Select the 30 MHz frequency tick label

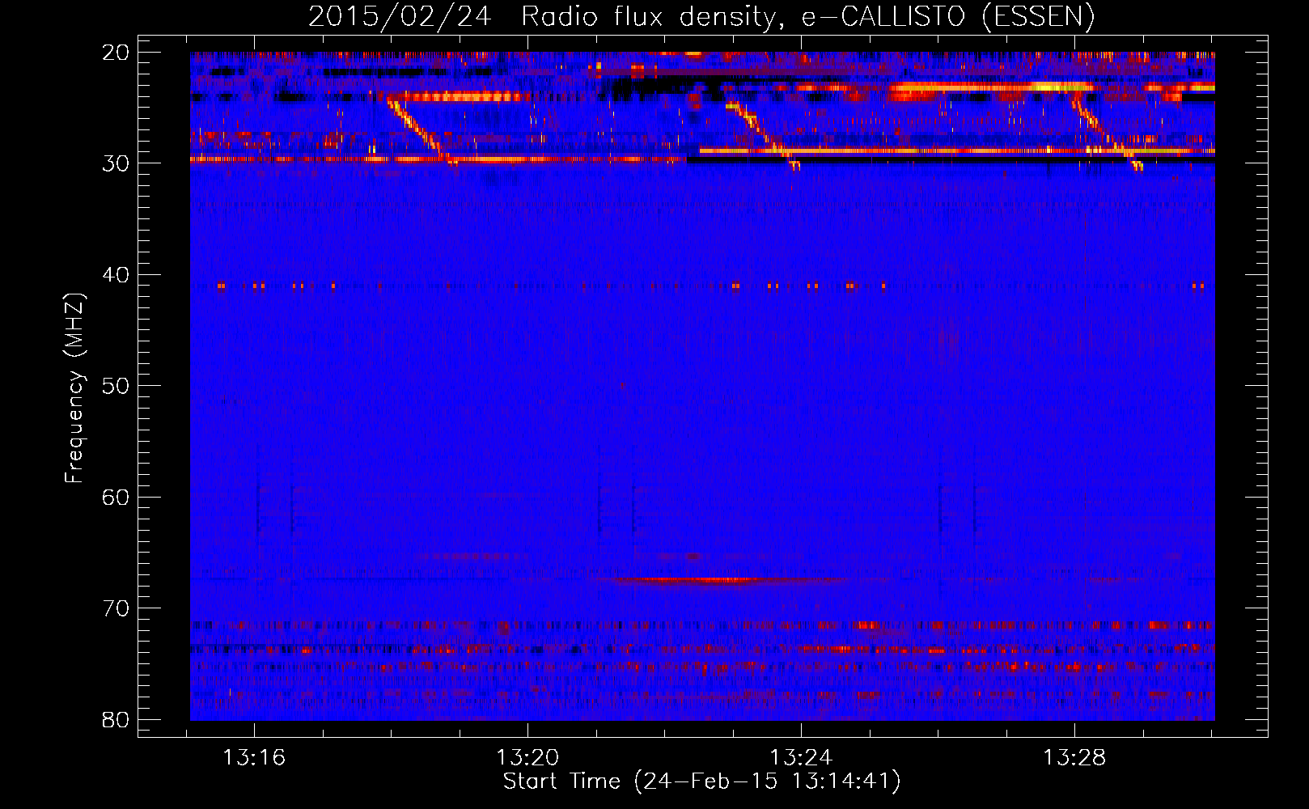click(116, 163)
